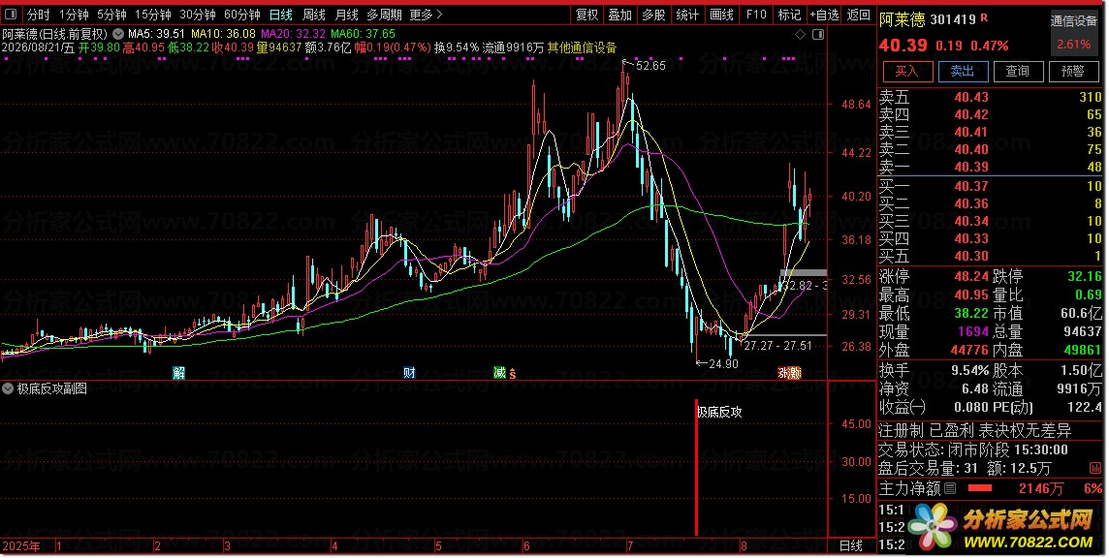Click the 阿莱德 stock name in quote panel
1109x558 pixels.
902,19
